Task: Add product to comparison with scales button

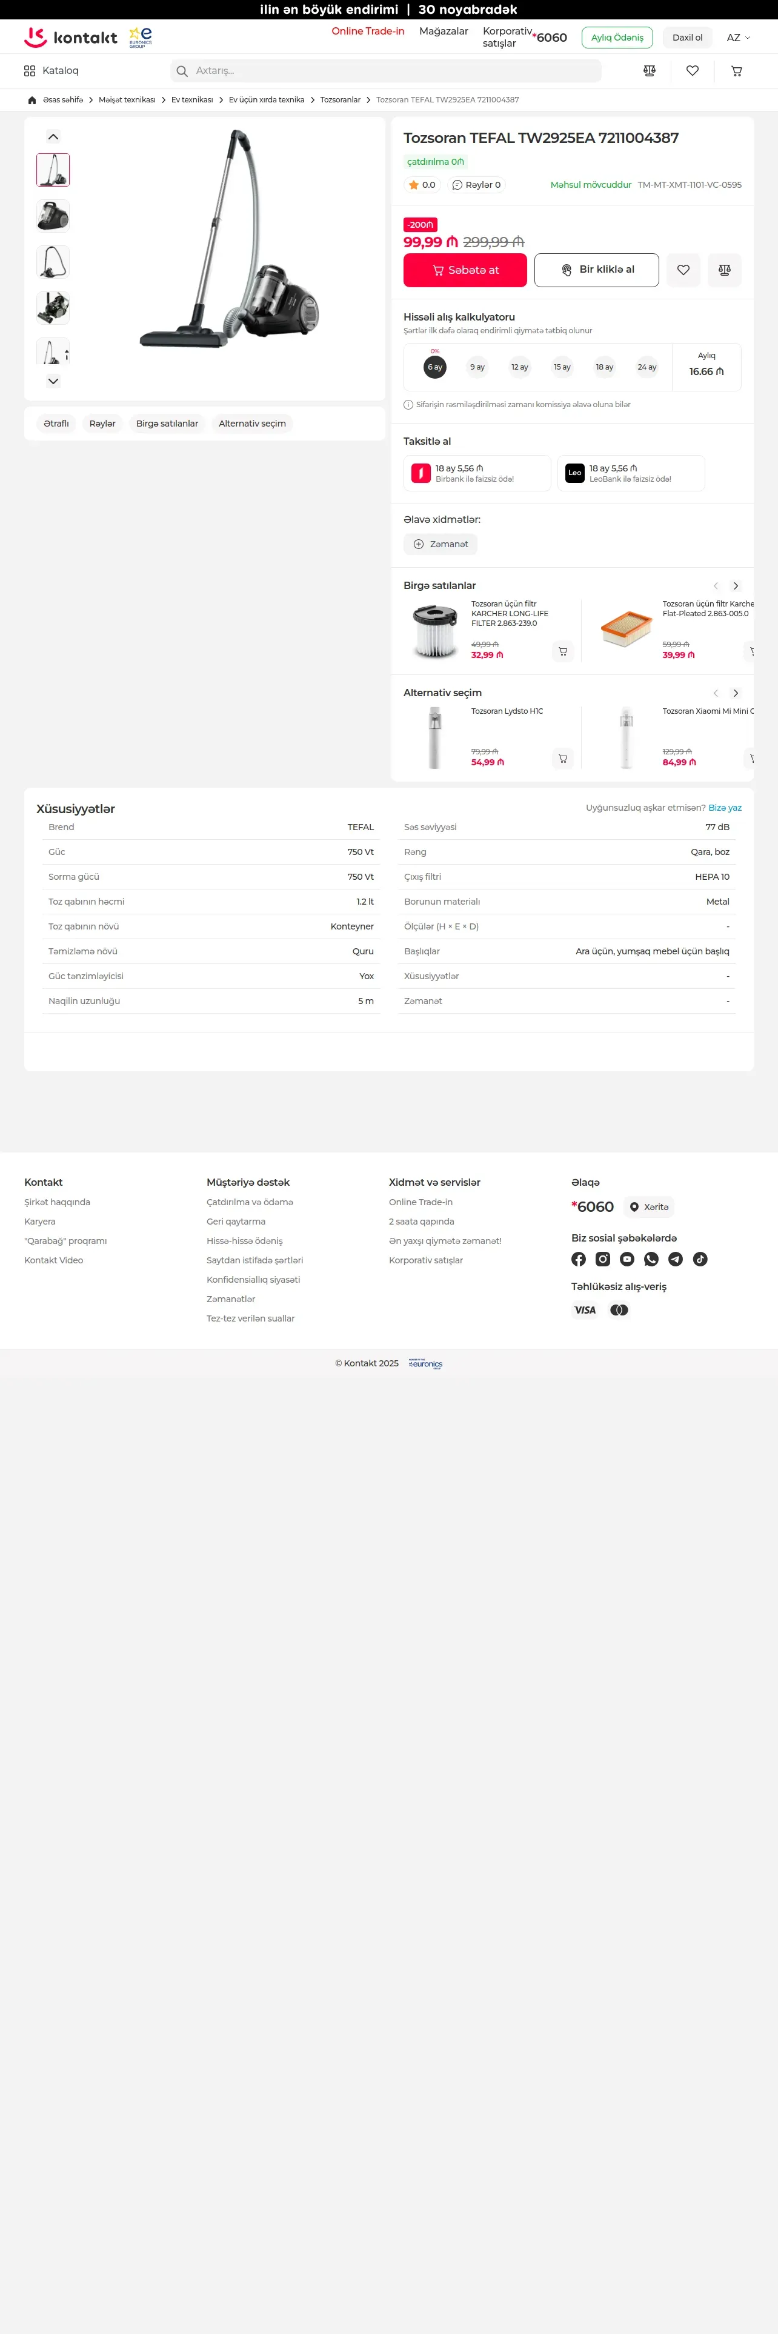Action: (725, 270)
